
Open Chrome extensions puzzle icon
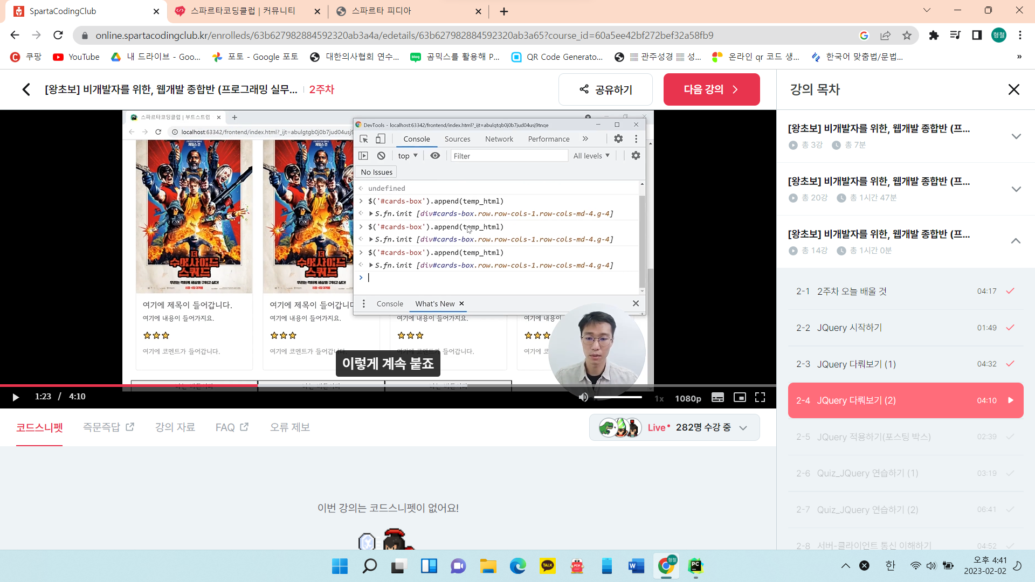pyautogui.click(x=934, y=35)
